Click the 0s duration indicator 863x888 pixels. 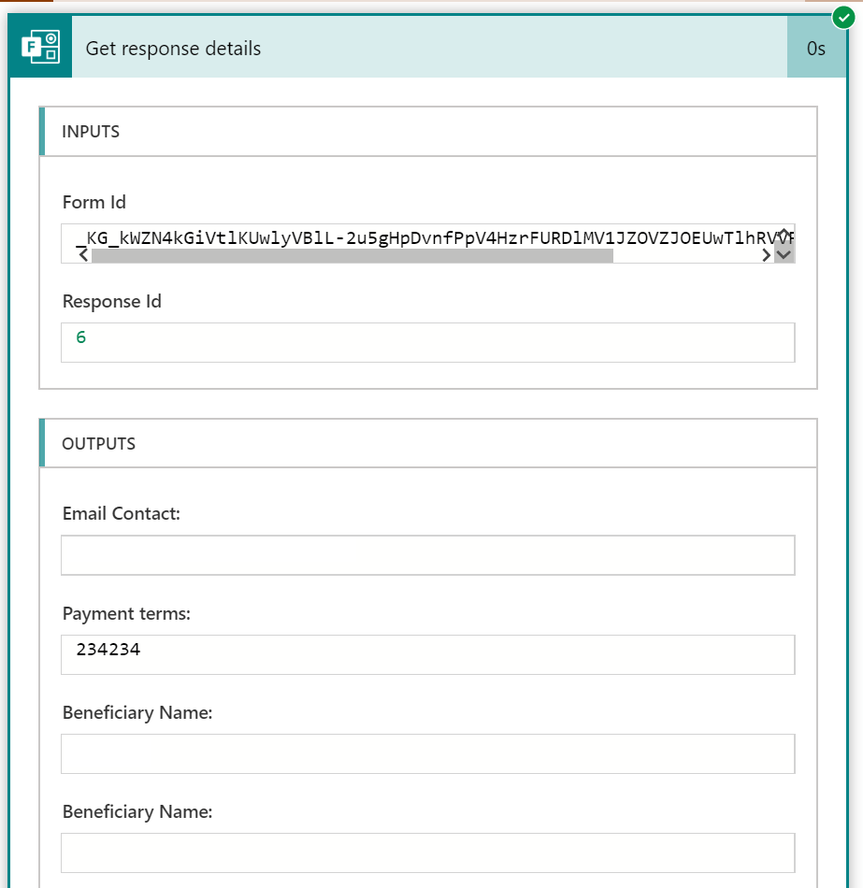[x=816, y=48]
